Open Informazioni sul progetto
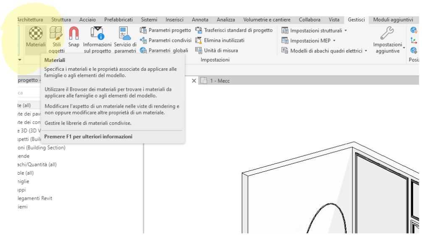Image resolution: width=422 pixels, height=237 pixels. point(97,40)
